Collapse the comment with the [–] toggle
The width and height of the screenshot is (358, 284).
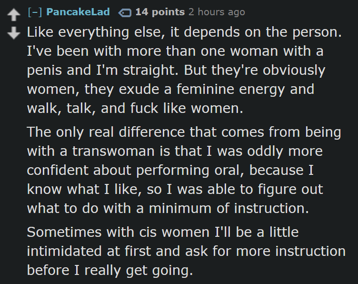(35, 12)
